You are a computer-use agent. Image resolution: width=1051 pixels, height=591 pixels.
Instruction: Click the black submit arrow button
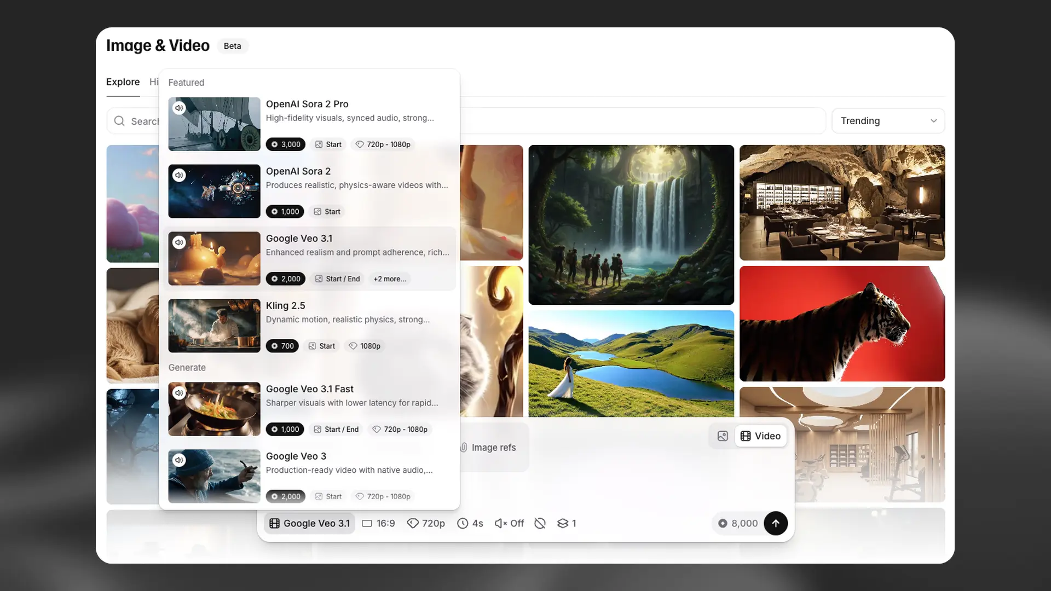[775, 523]
